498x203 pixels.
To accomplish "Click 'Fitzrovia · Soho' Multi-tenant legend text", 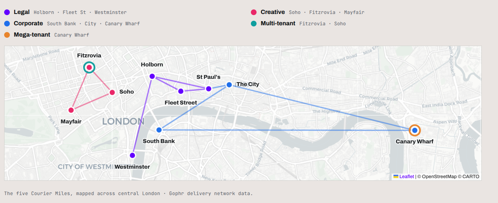I will [x=323, y=24].
